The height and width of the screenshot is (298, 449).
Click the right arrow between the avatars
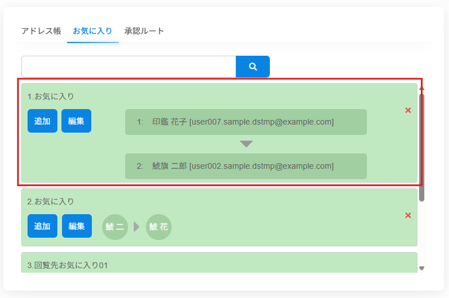click(137, 227)
